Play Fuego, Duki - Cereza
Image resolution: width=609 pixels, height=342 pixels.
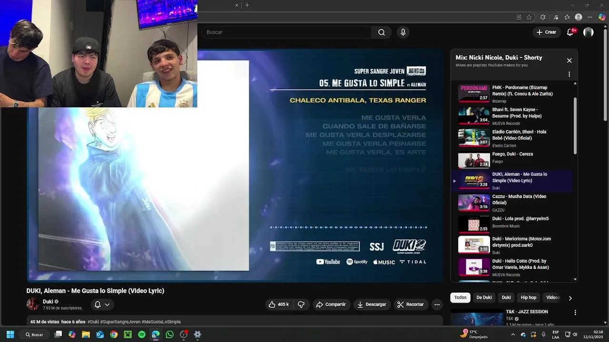tap(512, 160)
